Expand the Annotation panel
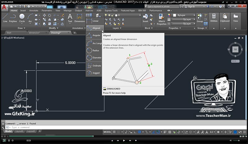 point(79,28)
